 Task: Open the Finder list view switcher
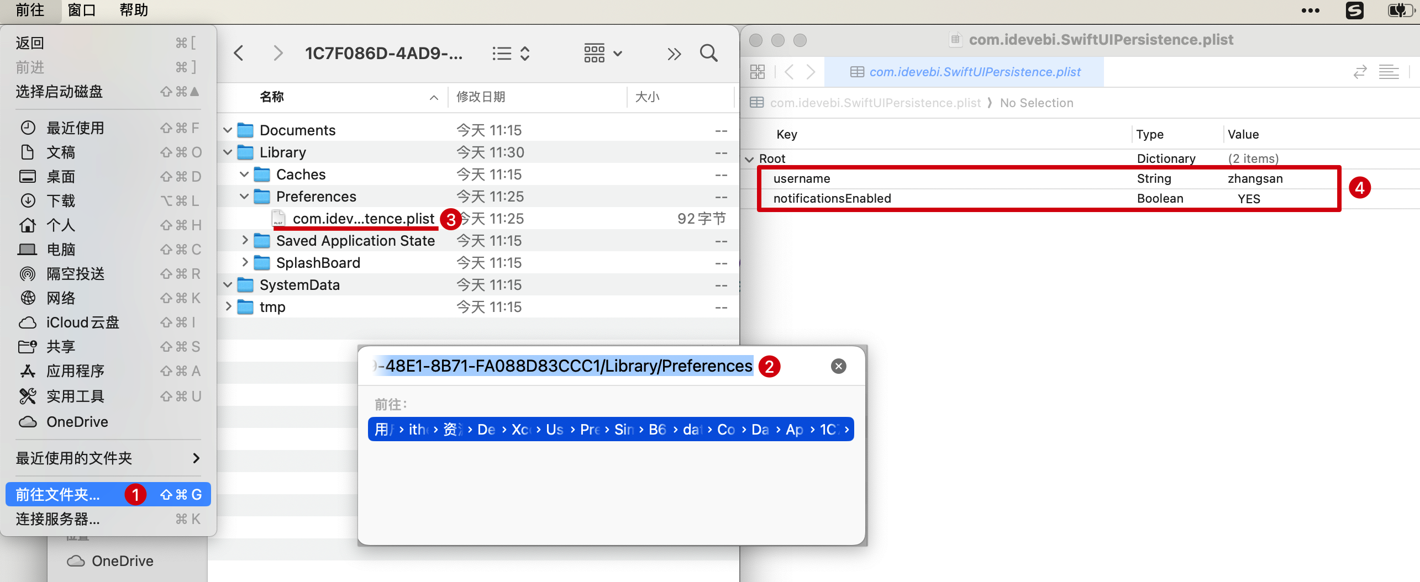(511, 54)
